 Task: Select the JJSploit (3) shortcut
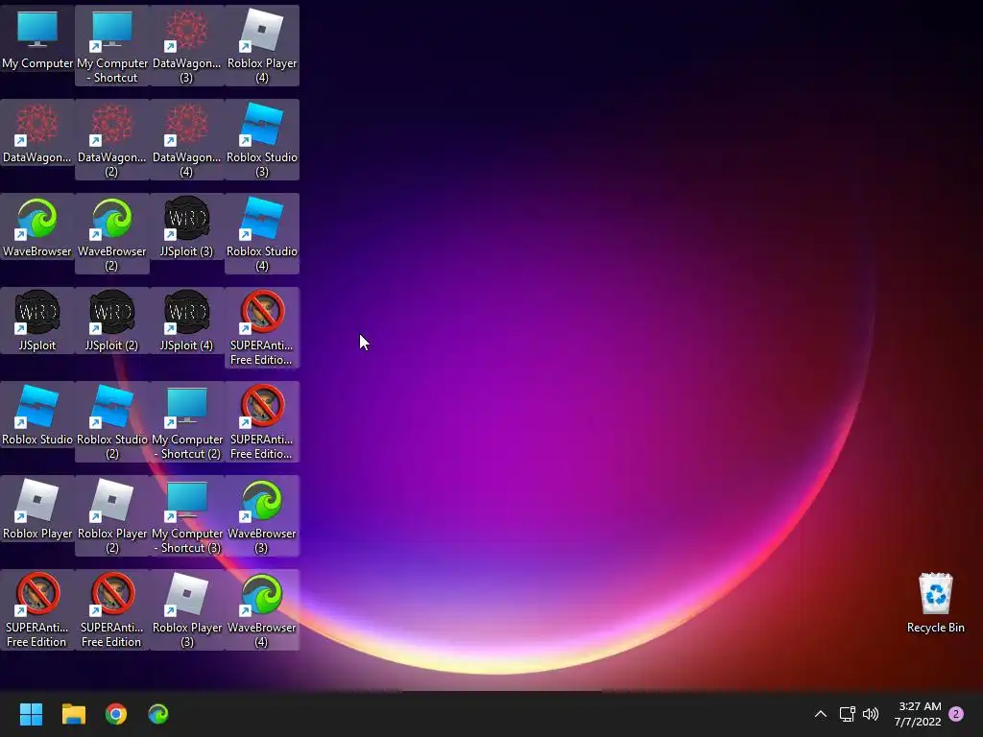pos(187,226)
